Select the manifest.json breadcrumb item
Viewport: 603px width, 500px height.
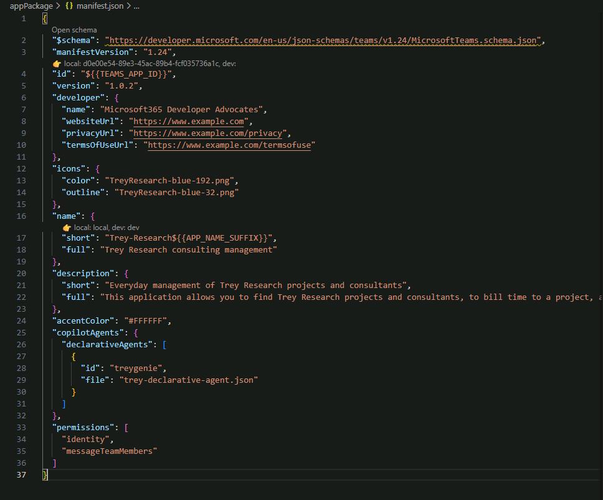(100, 6)
